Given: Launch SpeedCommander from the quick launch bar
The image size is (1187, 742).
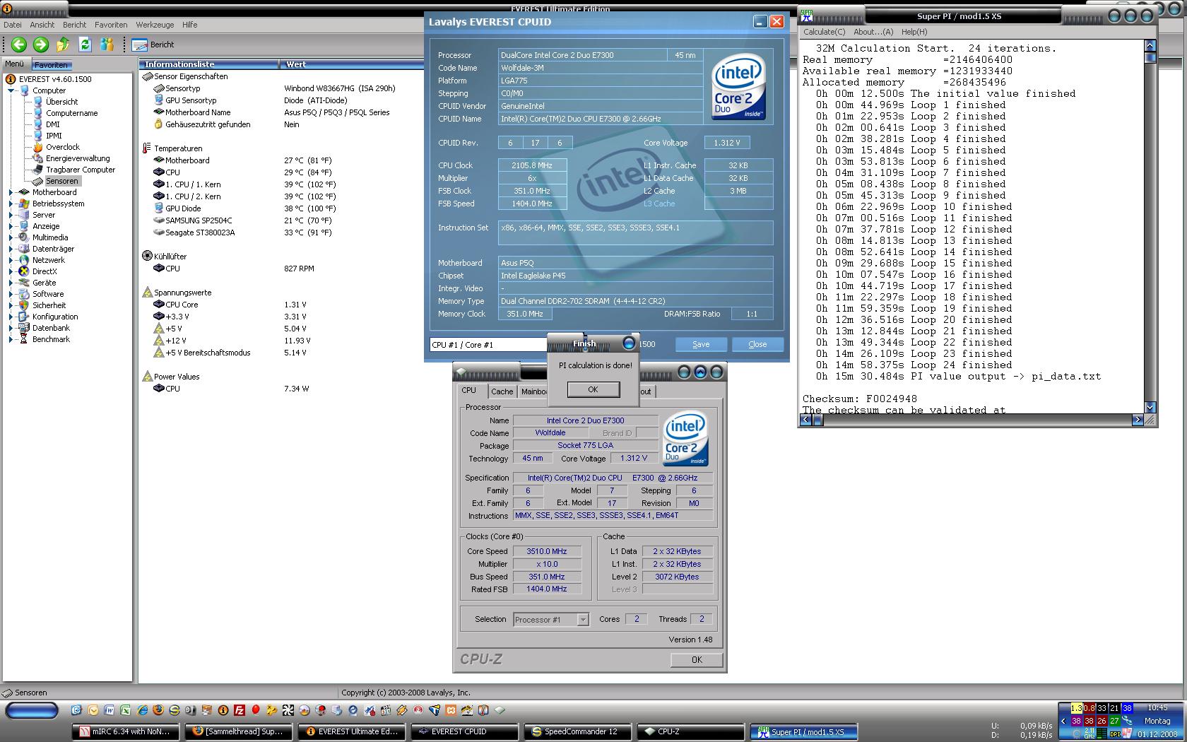Looking at the screenshot, I should tap(174, 710).
